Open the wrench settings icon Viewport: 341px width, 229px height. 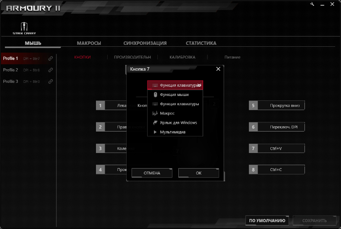point(312,4)
